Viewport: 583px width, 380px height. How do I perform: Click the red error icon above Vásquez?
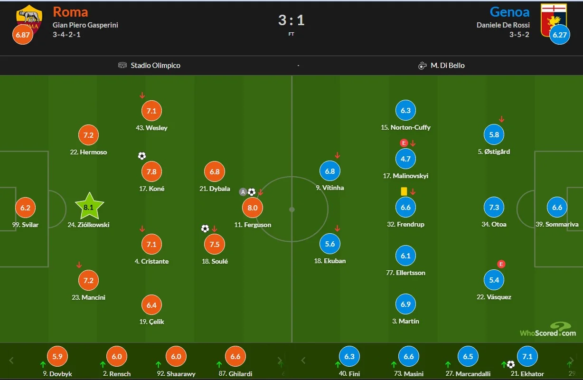[x=501, y=264]
